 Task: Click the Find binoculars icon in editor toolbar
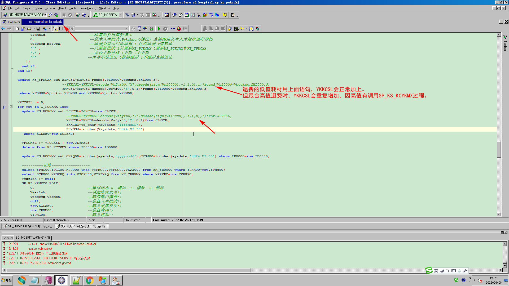[x=173, y=29]
